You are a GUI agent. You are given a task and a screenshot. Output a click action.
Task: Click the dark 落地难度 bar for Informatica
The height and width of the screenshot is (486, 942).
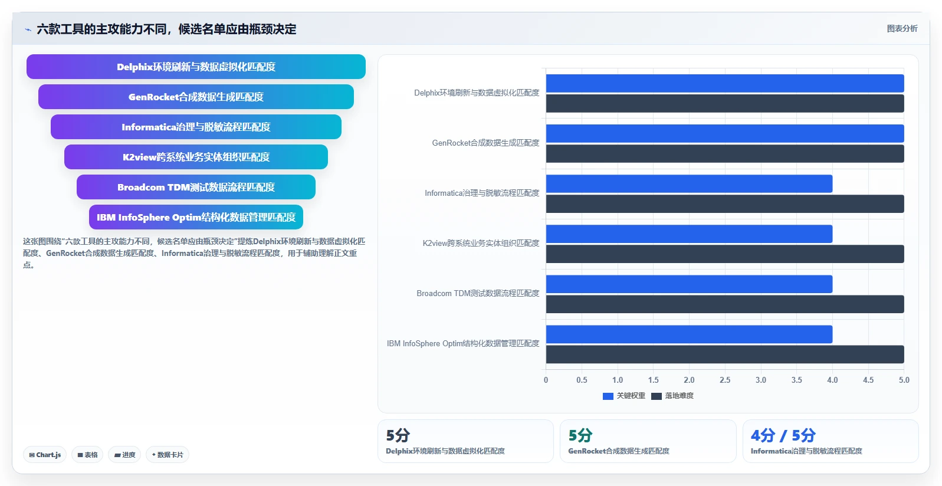coord(725,203)
